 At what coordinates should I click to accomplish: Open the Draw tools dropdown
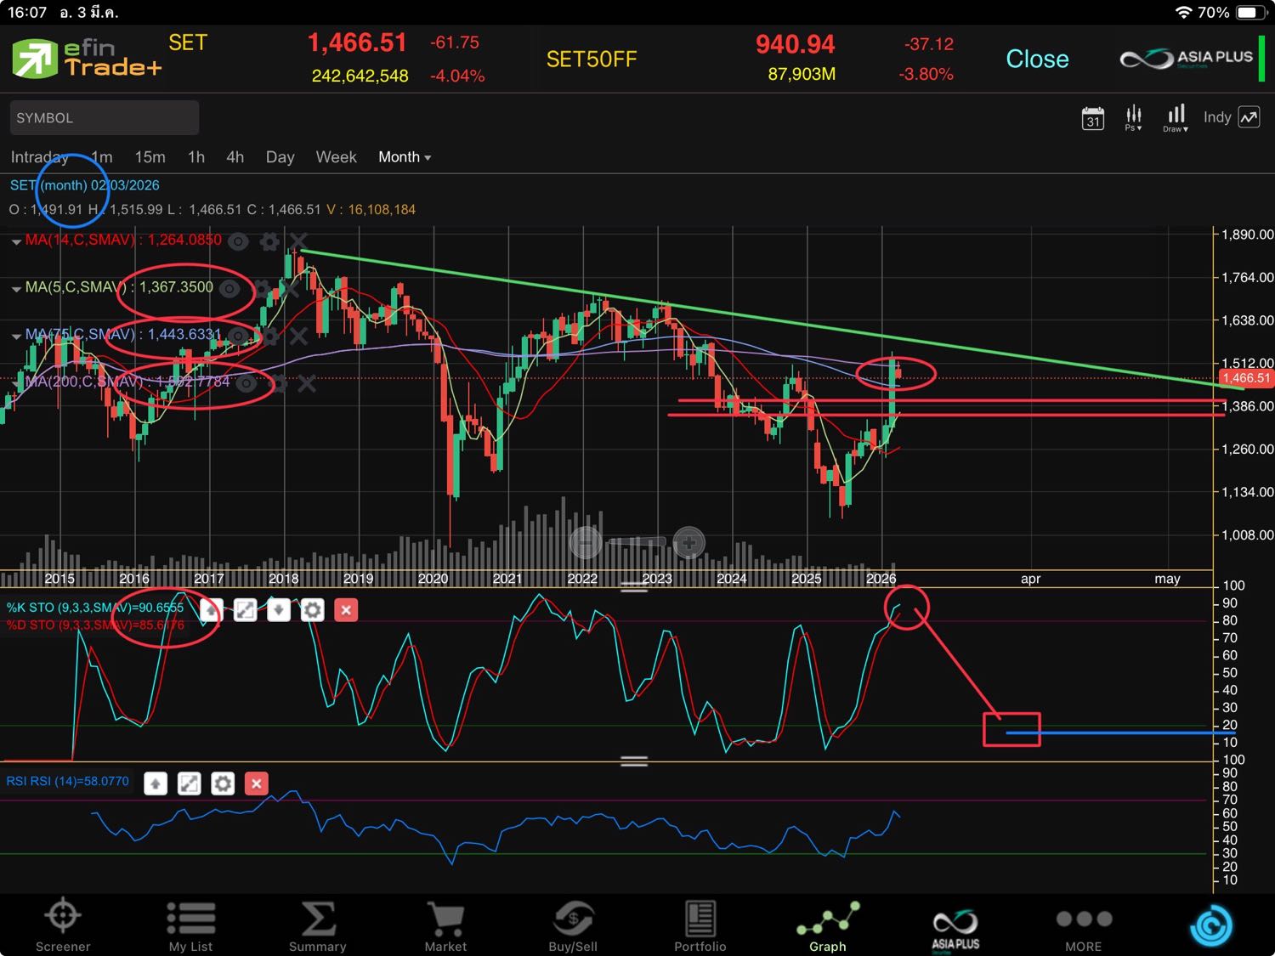[x=1176, y=118]
